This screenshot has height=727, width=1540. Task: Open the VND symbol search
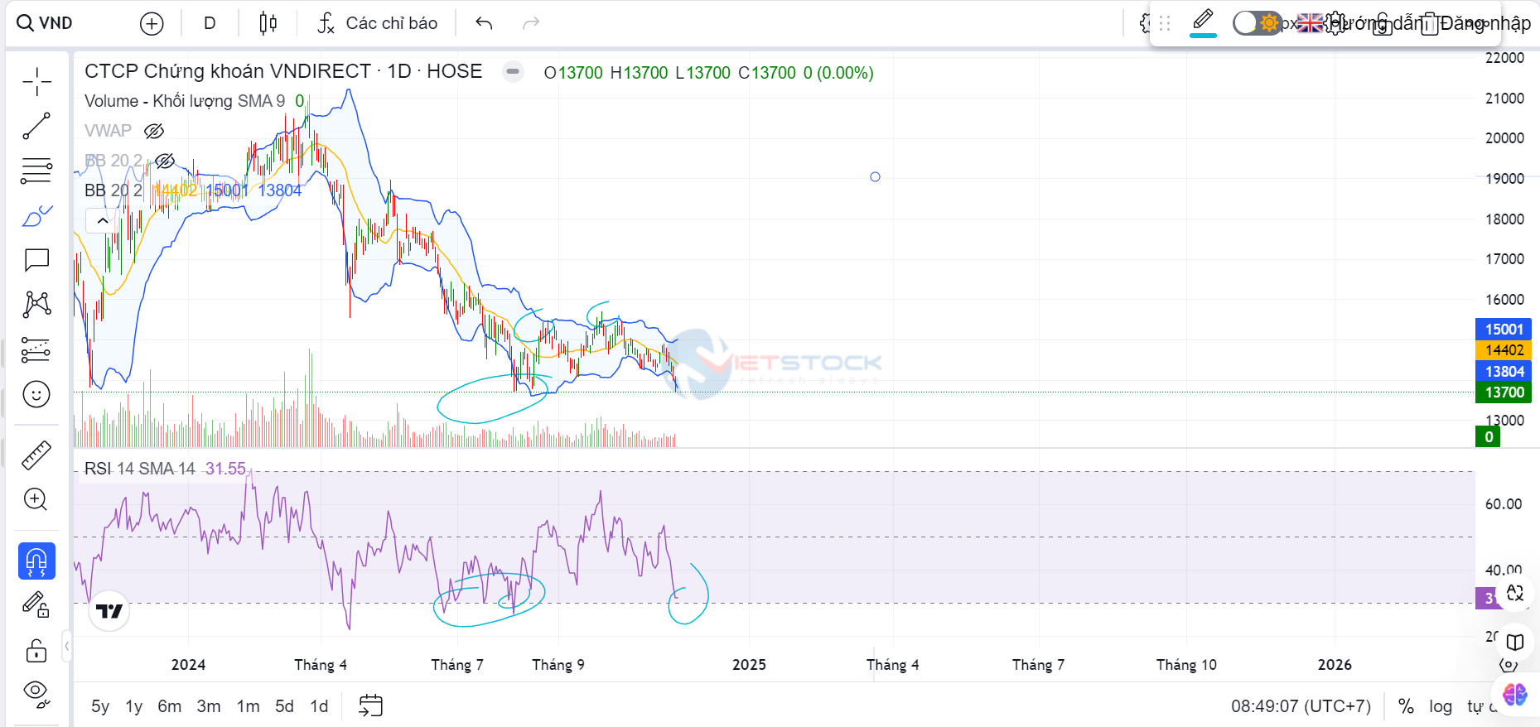(x=45, y=23)
